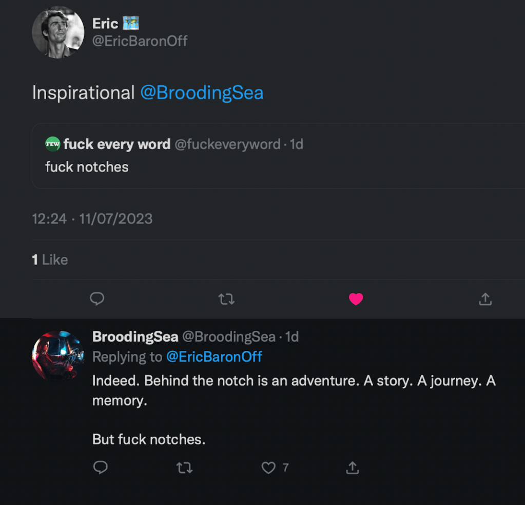Share Eric's main tweet
Screen dimensions: 525x505
coord(485,299)
